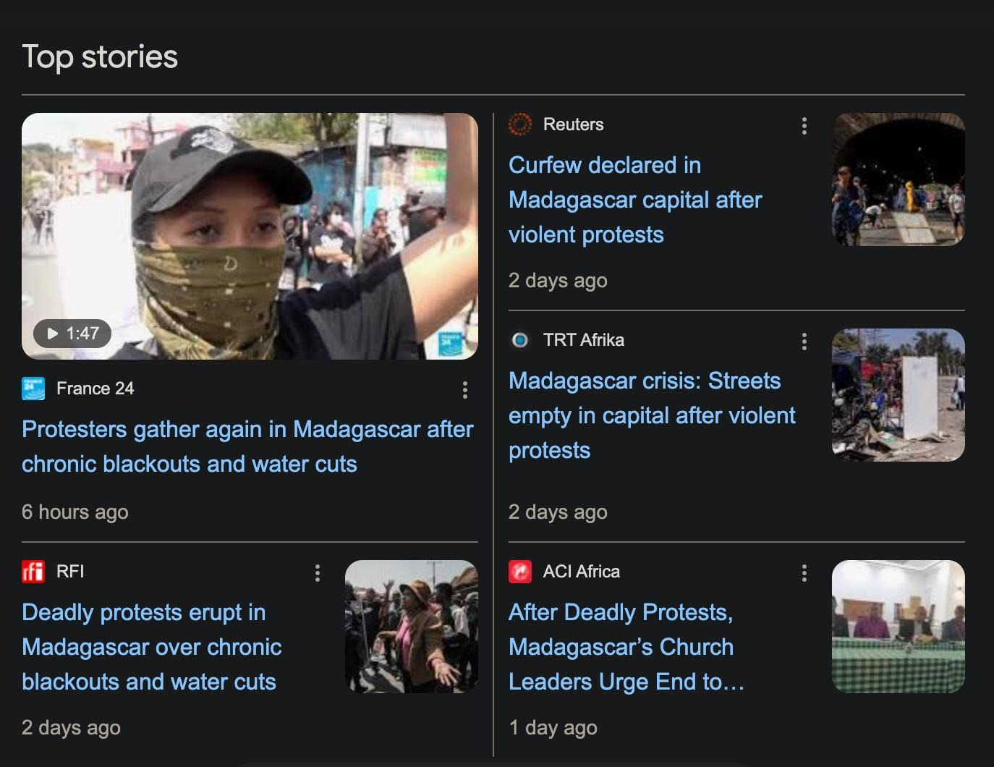This screenshot has width=994, height=767.
Task: Click the ACI Africa source logo
Action: coord(520,572)
